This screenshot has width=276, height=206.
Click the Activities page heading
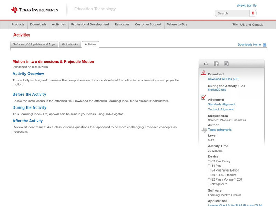pos(22,35)
